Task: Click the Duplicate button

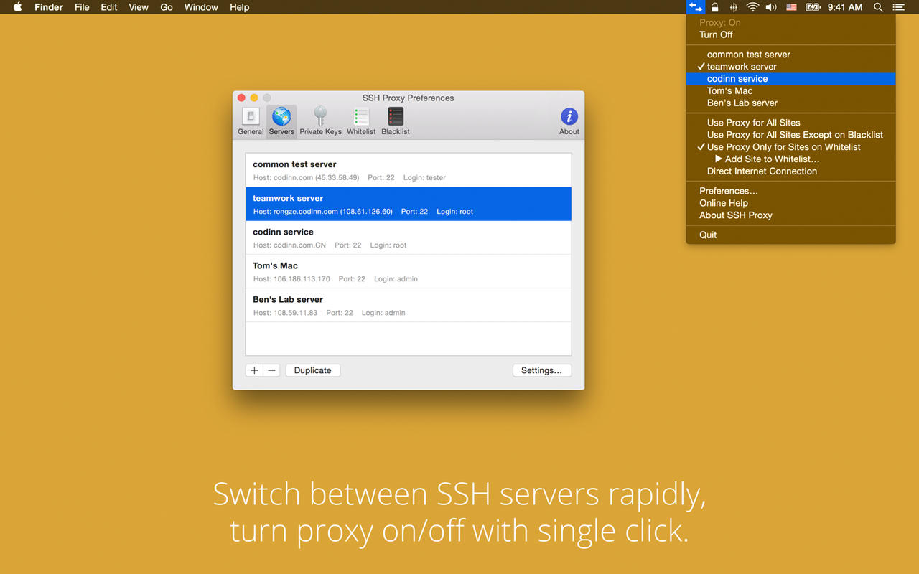Action: click(312, 370)
